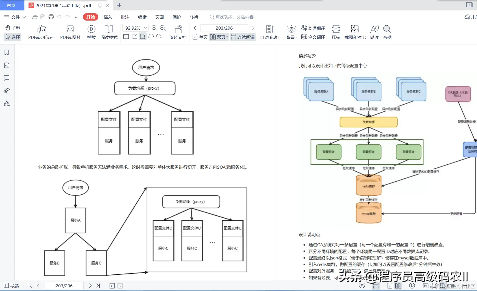Open 截图和对比 screenshot comparison tool
Screen dimensions: 477x291
click(x=355, y=32)
